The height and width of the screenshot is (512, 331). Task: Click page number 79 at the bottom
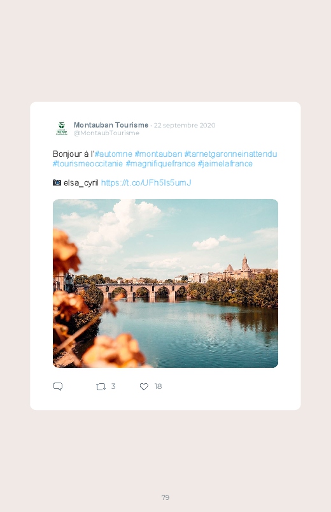tap(165, 497)
